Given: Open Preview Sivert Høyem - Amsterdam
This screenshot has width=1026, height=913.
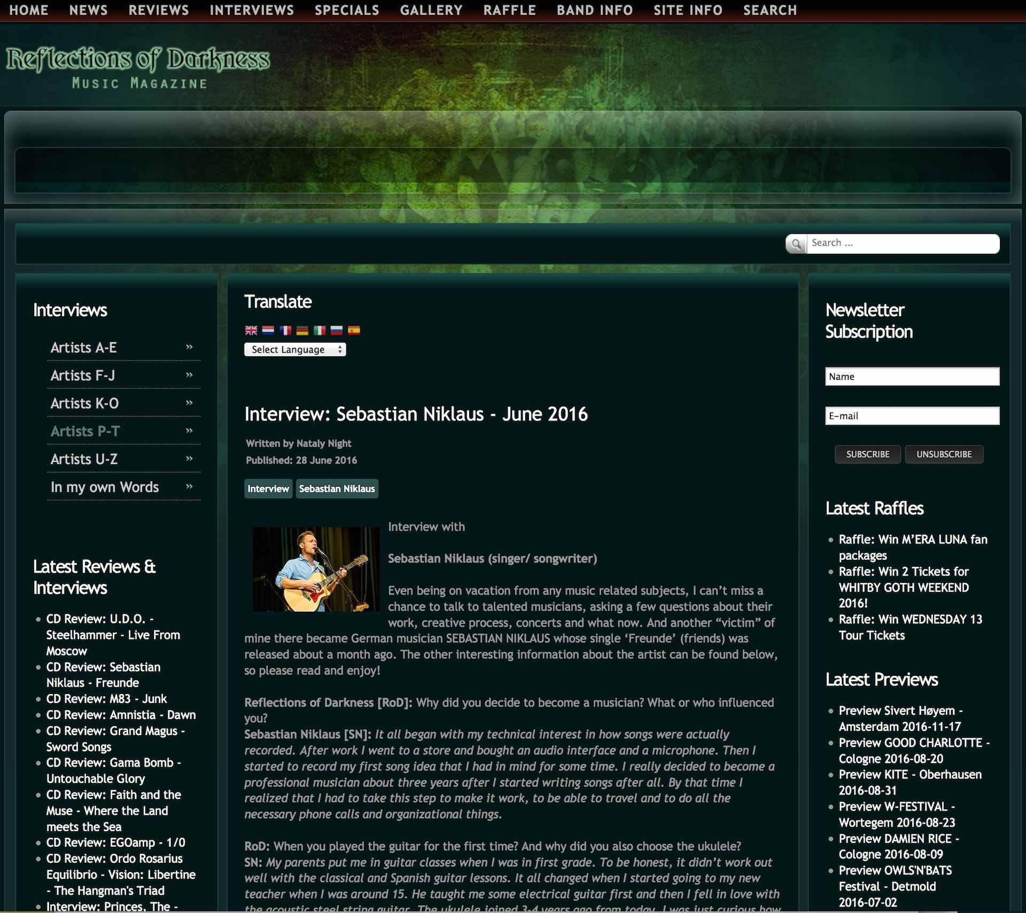Looking at the screenshot, I should [901, 719].
